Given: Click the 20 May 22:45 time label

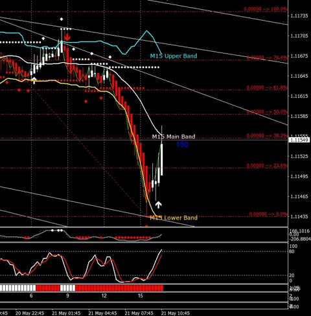Looking at the screenshot, I should pyautogui.click(x=30, y=313).
